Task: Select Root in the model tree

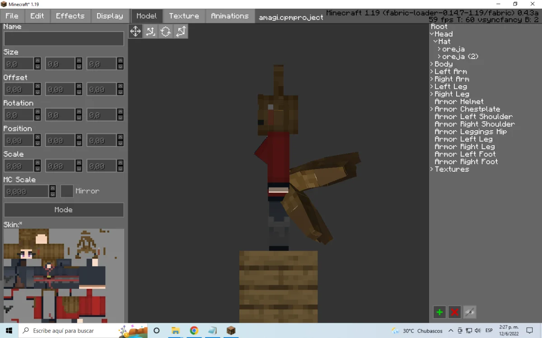Action: 439,27
